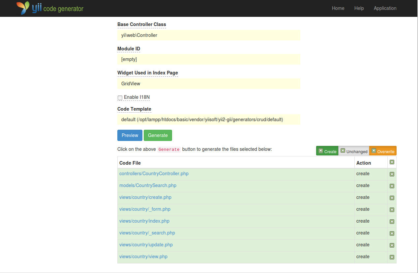Toggle checkbox for CountryController.php row
This screenshot has height=273, width=418.
click(x=392, y=174)
